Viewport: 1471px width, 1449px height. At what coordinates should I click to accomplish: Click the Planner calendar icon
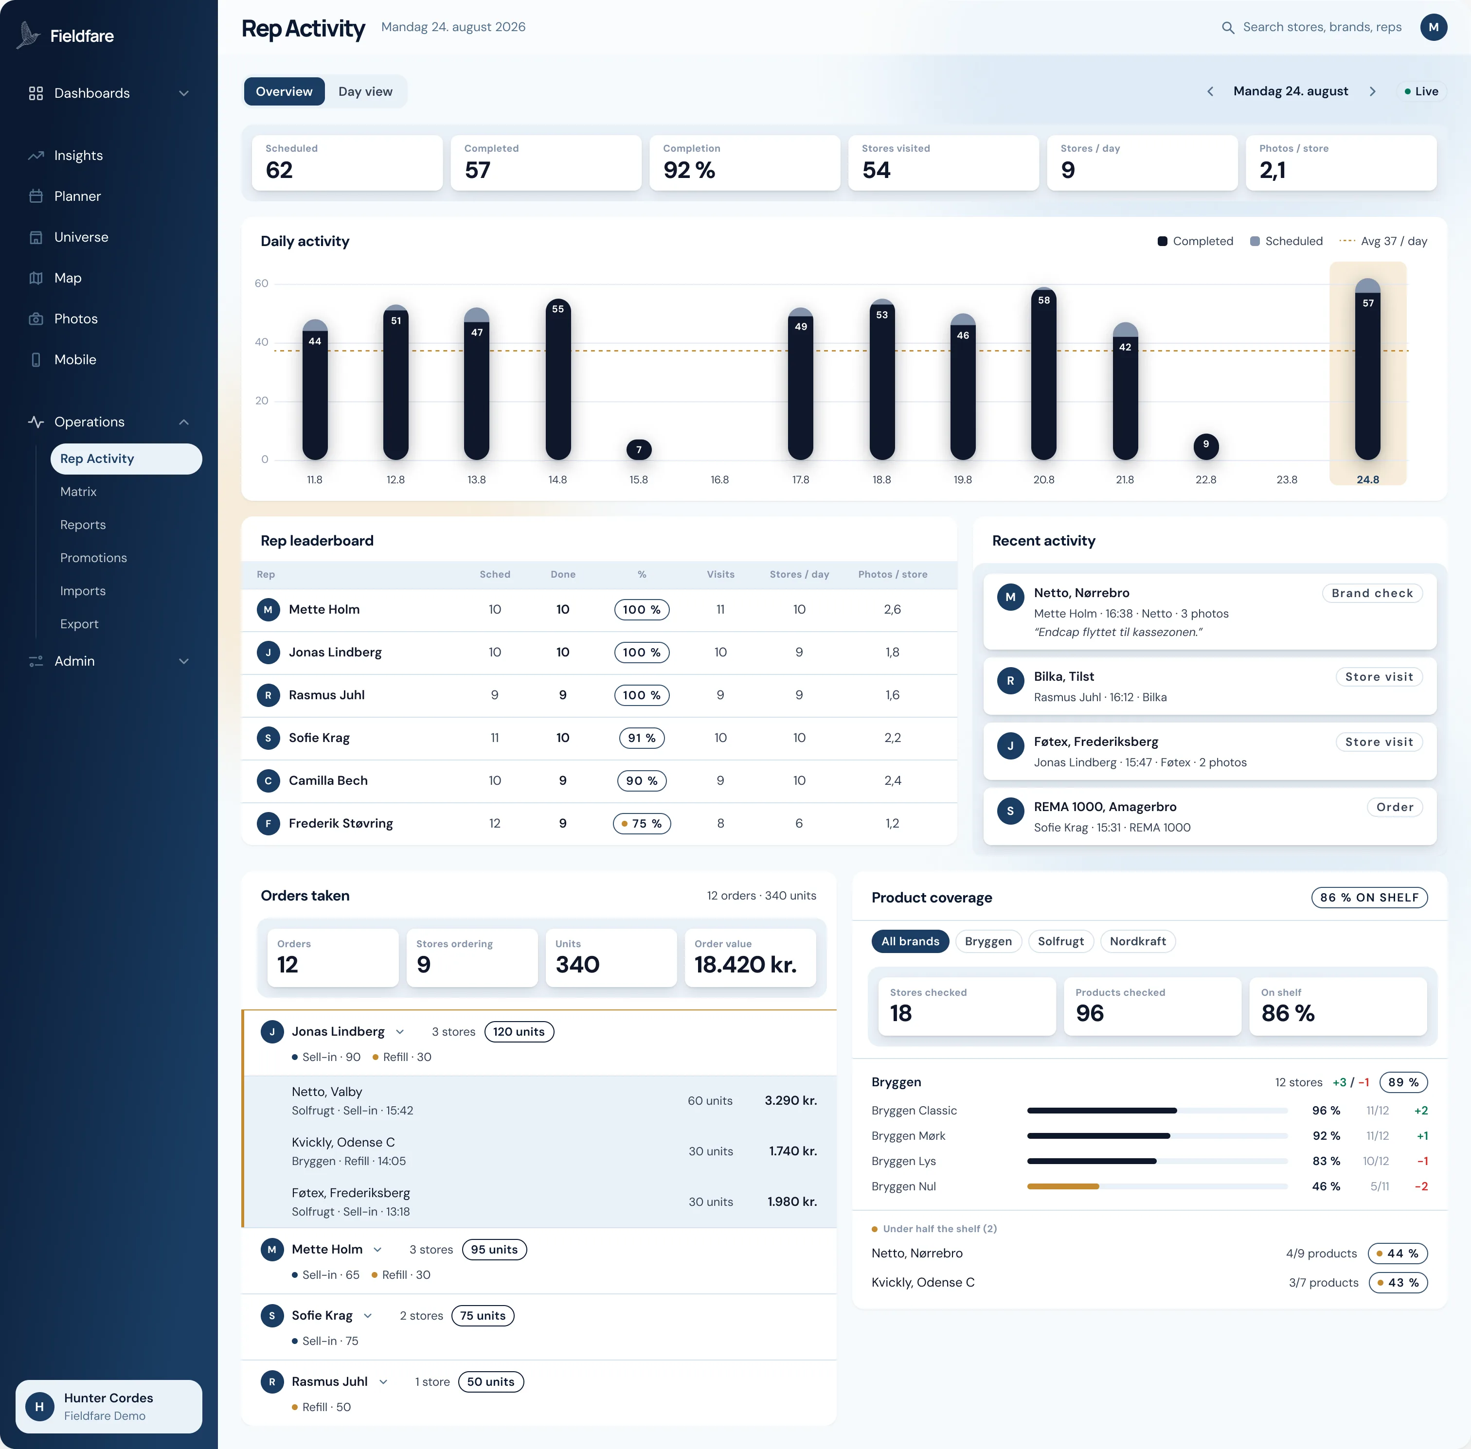pyautogui.click(x=36, y=196)
